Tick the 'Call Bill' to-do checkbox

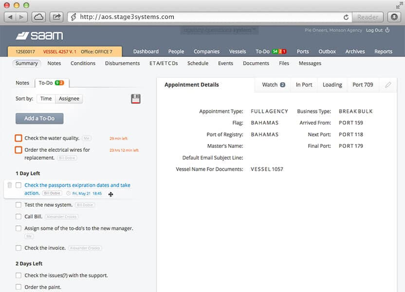click(x=18, y=217)
